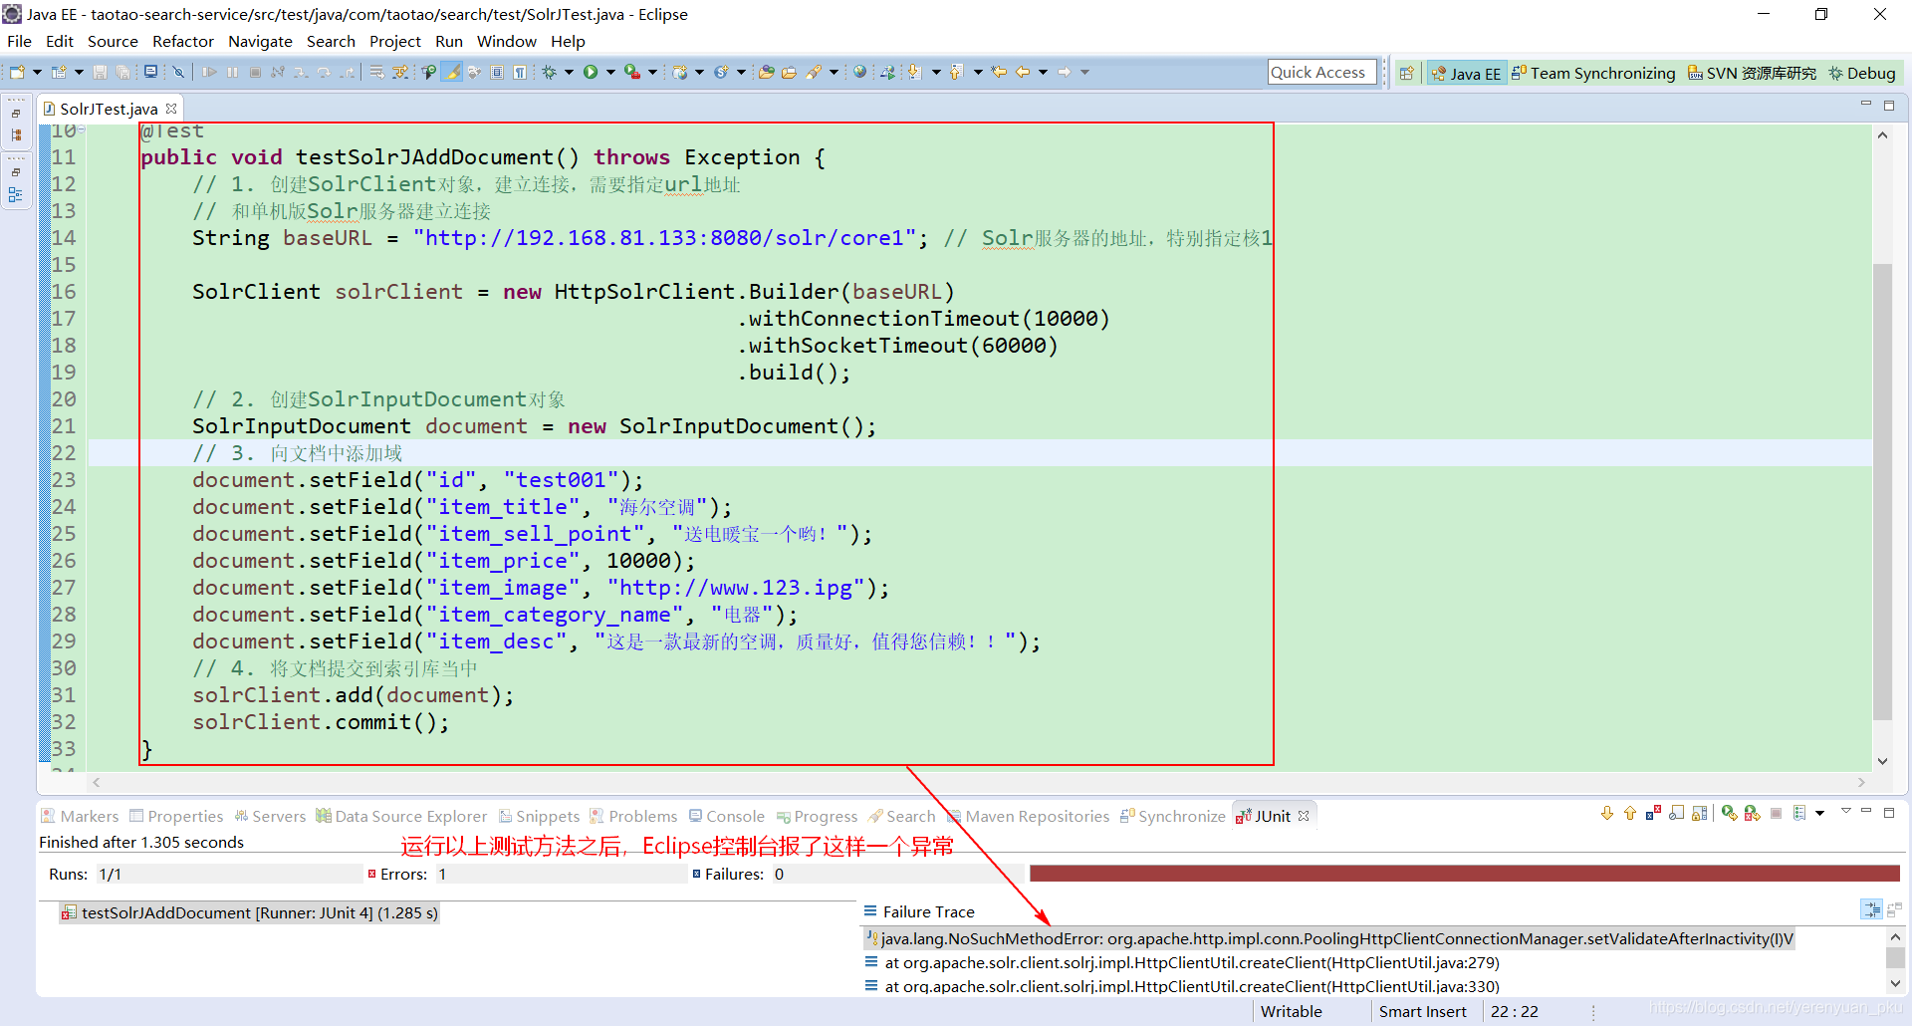Switch to the Console tab
Image resolution: width=1912 pixels, height=1026 pixels.
tap(727, 816)
